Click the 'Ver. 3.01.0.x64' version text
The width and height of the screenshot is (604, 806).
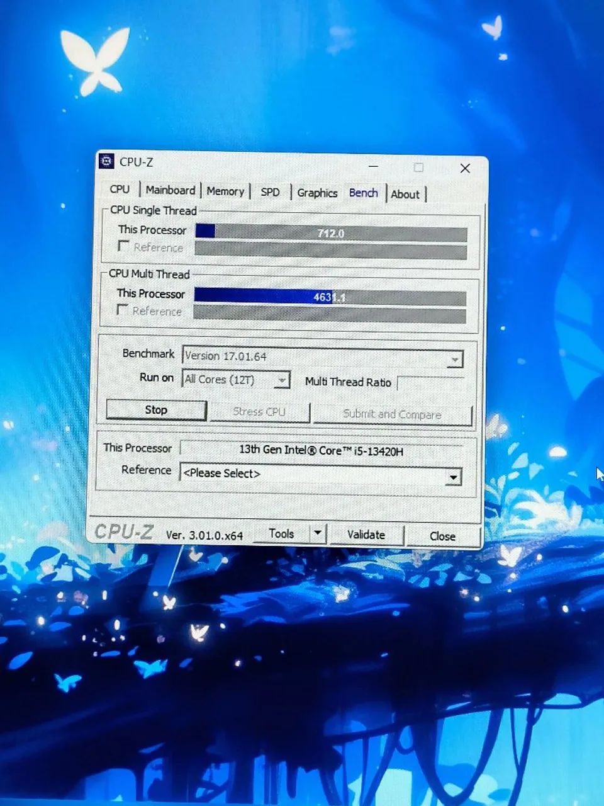coord(204,535)
